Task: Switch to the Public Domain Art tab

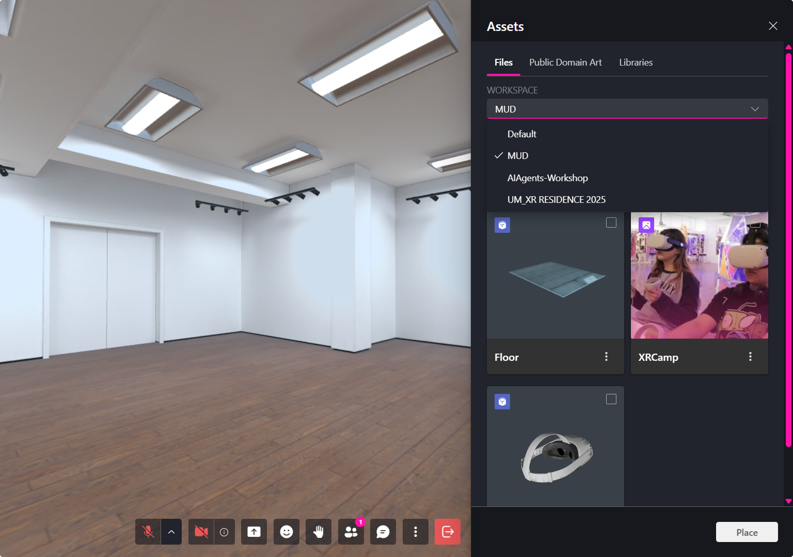Action: 565,62
